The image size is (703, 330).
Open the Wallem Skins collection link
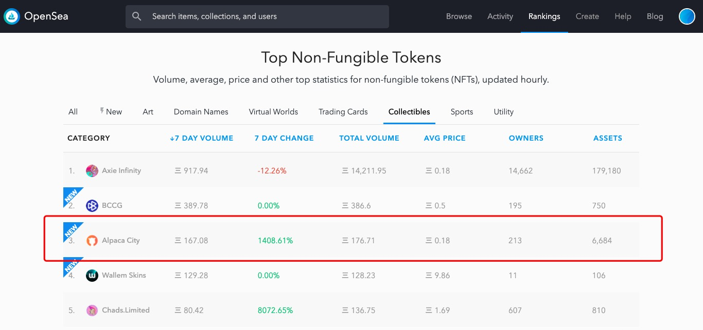(x=124, y=276)
